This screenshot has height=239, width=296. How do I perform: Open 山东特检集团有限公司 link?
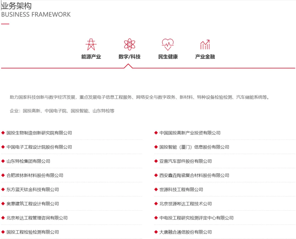pyautogui.click(x=28, y=161)
